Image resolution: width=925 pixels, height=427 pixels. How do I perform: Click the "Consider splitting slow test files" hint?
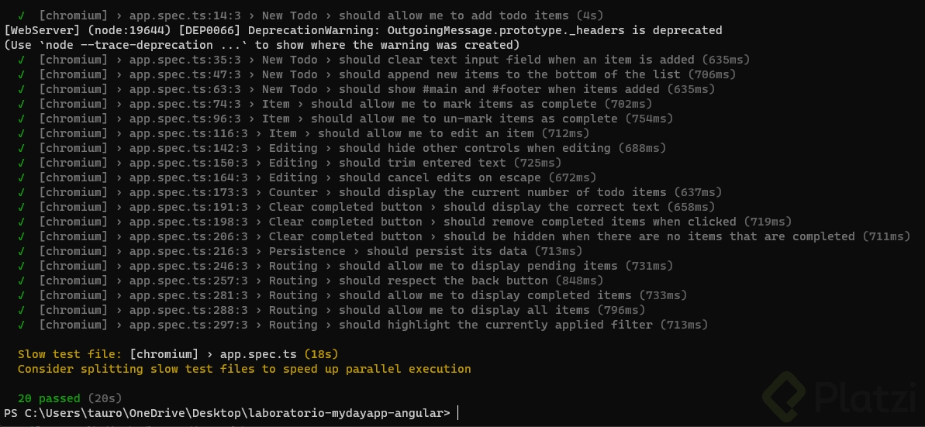244,369
